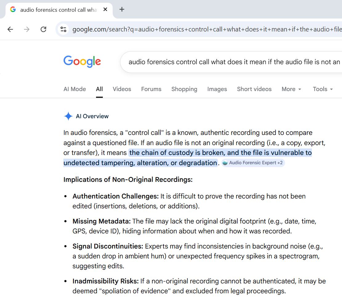Go to the Shopping results tab
342x301 pixels.
[184, 89]
